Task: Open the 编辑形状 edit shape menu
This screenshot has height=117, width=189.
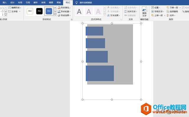Action: [14, 8]
